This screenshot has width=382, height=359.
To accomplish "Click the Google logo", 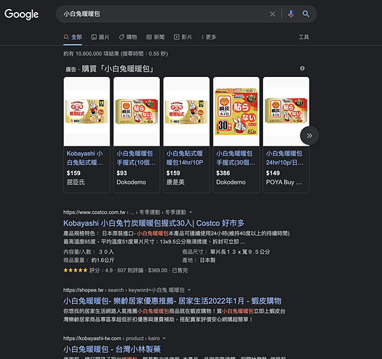I will pos(22,15).
